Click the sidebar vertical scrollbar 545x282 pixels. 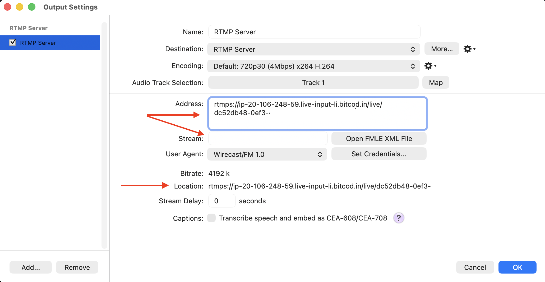point(104,135)
